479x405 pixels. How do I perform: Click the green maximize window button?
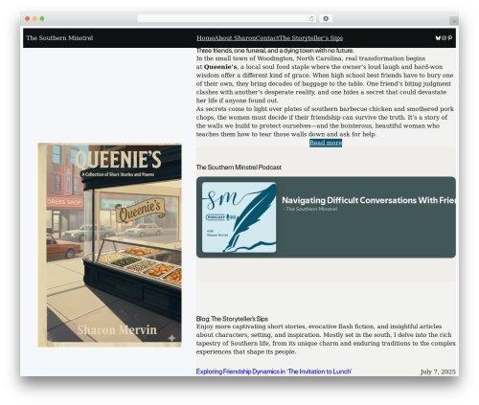(x=42, y=18)
